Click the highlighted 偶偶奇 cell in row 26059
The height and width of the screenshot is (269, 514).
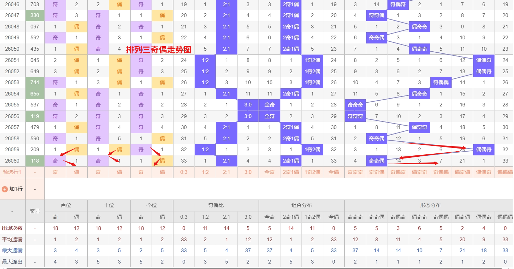[x=483, y=150]
